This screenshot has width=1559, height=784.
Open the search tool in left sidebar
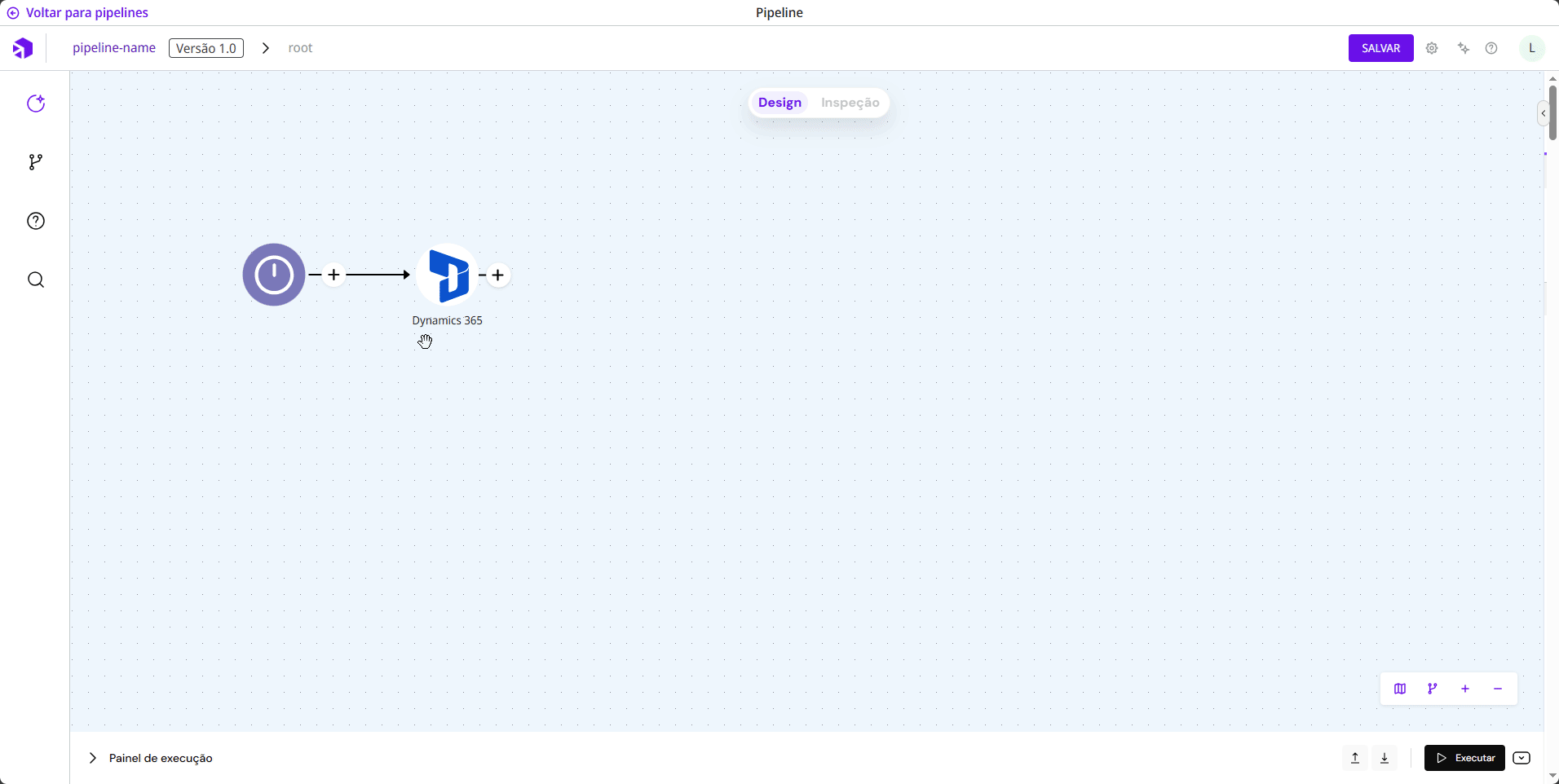click(36, 280)
